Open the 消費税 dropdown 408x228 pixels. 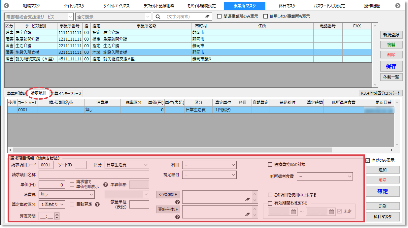point(92,194)
